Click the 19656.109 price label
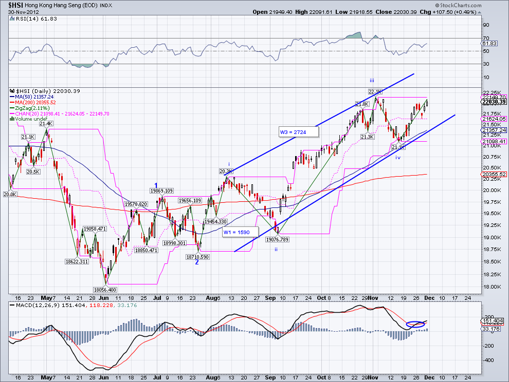The height and width of the screenshot is (382, 509). tap(190, 201)
